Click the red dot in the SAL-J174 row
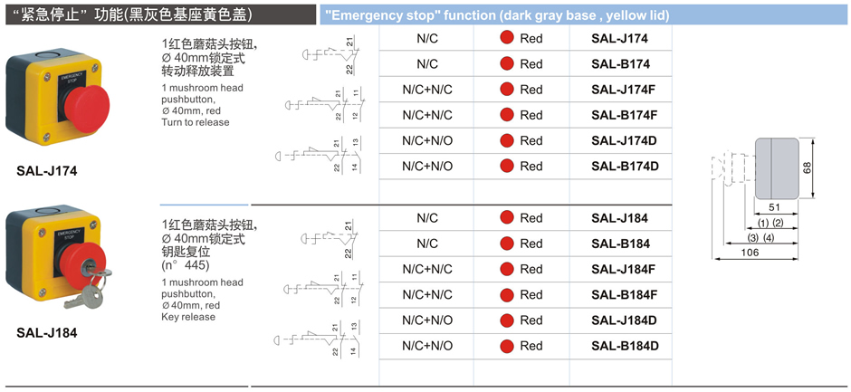Viewport: 851px width, 392px height. [x=507, y=39]
